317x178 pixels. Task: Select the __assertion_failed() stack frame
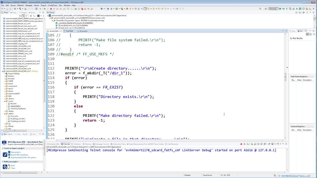pos(76,23)
